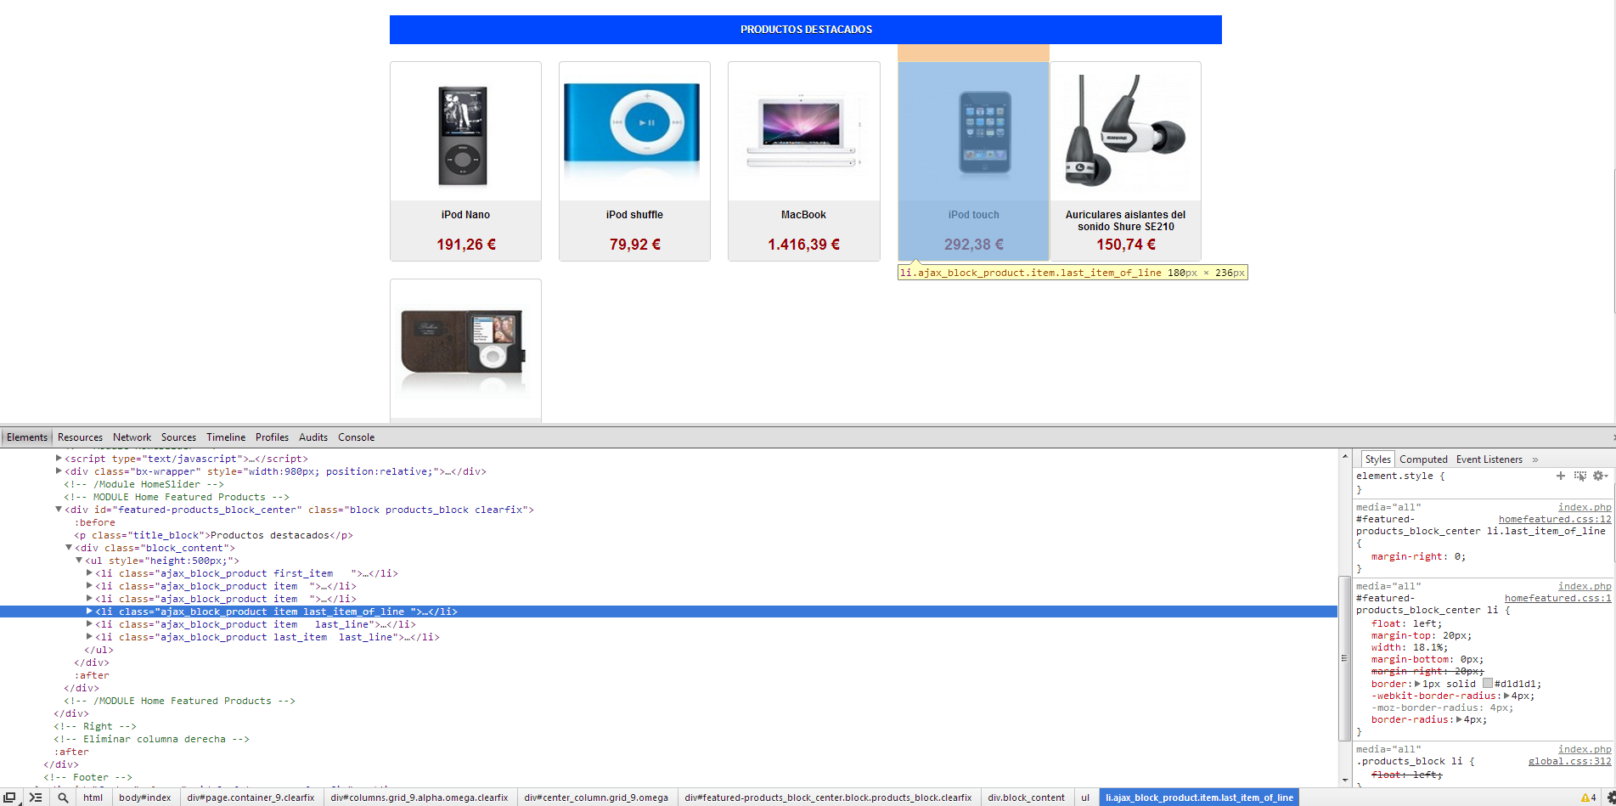This screenshot has height=806, width=1616.
Task: Select the ul breadcrumb
Action: pyautogui.click(x=1085, y=798)
